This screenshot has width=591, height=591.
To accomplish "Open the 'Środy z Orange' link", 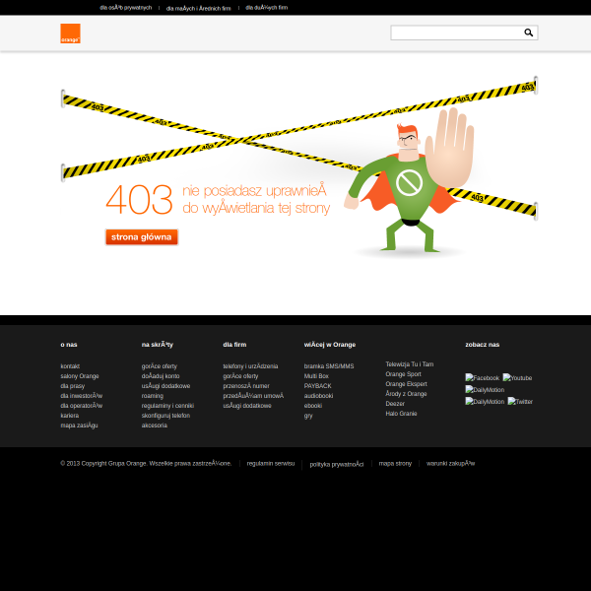I will [x=406, y=393].
